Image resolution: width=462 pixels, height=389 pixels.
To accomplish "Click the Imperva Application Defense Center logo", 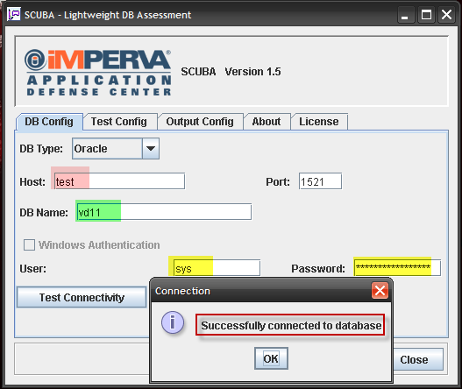I will pyautogui.click(x=98, y=73).
